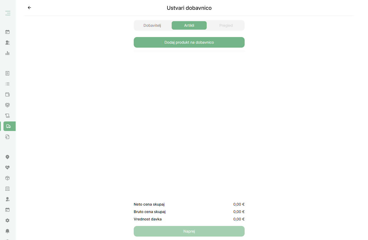Image resolution: width=368 pixels, height=240 pixels.
Task: Open the scroll document icon
Action: (x=7, y=116)
